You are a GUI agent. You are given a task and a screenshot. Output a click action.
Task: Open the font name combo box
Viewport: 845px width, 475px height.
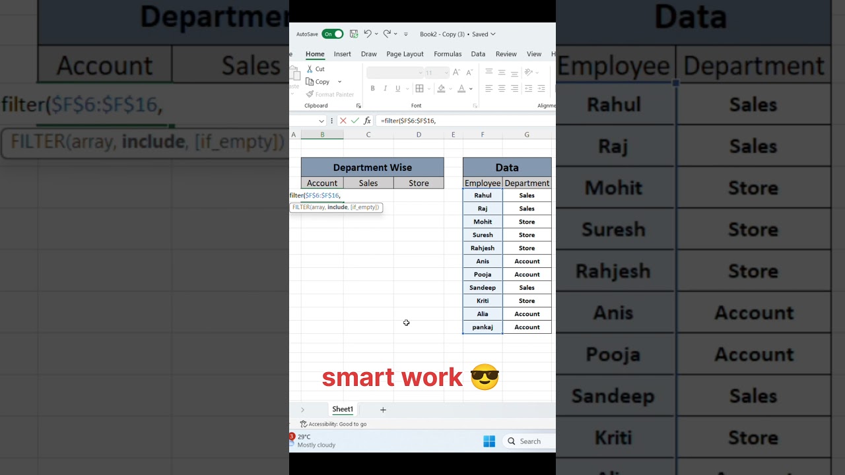click(395, 73)
